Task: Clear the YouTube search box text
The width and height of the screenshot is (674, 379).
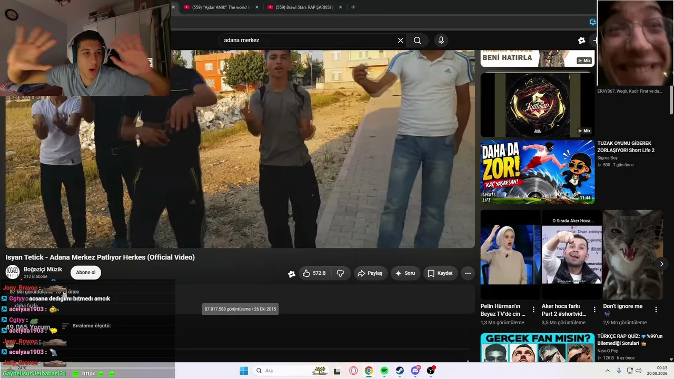Action: point(400,40)
